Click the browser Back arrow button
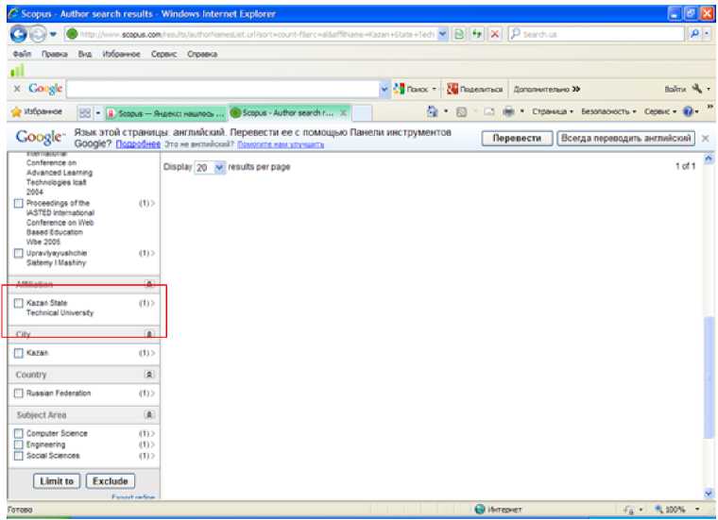 click(18, 34)
